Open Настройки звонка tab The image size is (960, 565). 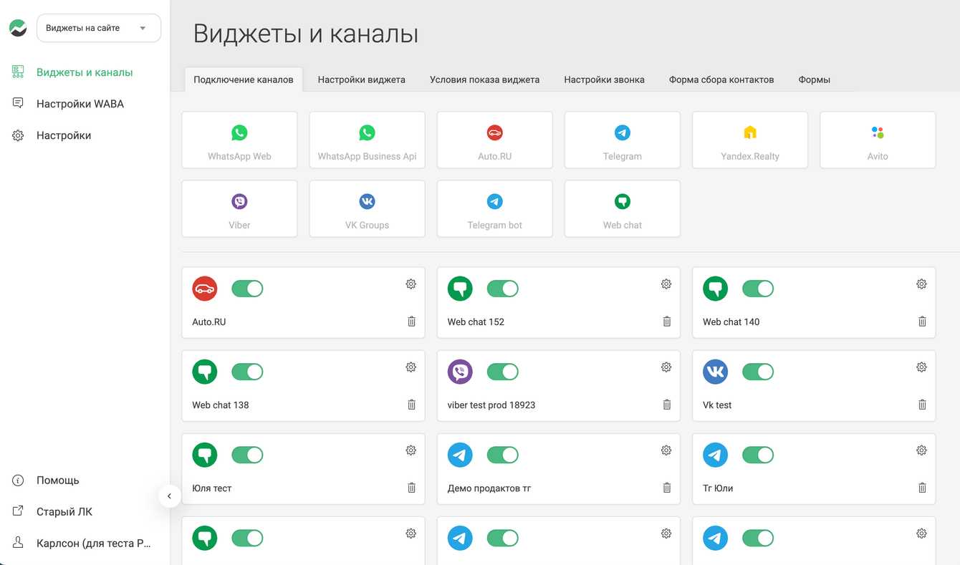[x=605, y=79]
